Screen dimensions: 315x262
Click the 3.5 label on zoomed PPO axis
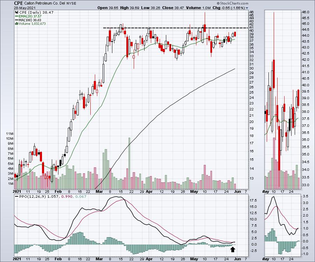[305, 196]
